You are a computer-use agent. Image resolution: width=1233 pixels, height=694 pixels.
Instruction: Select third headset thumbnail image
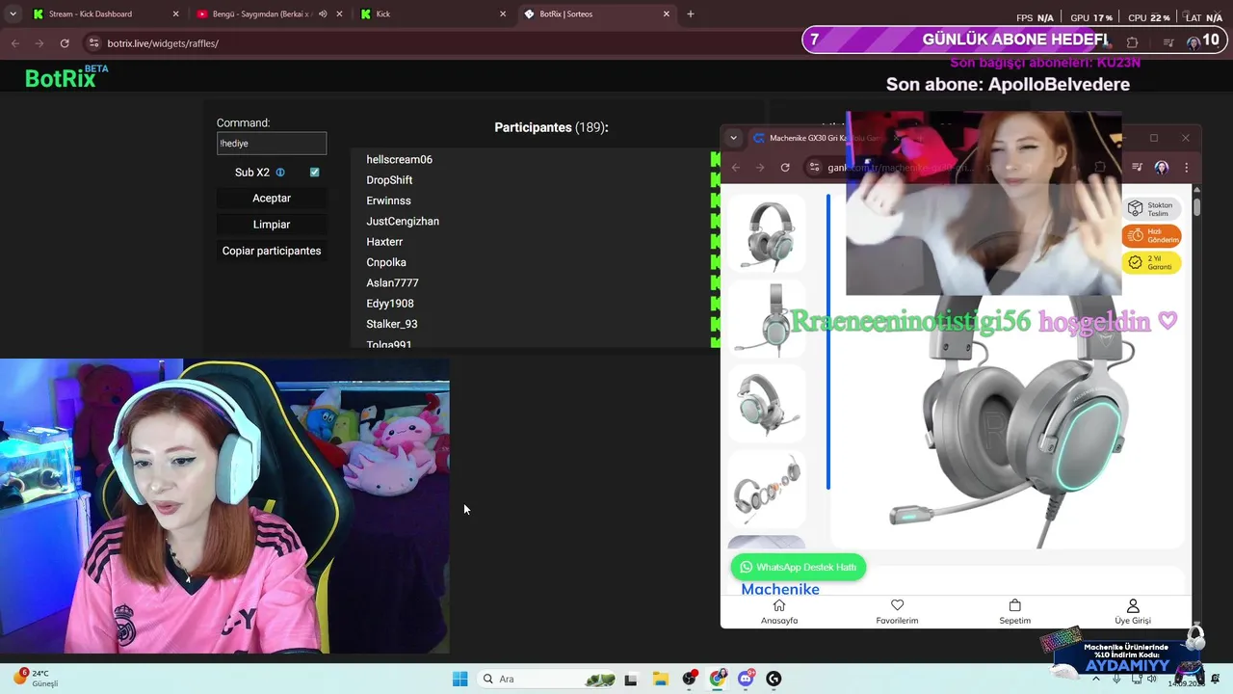coord(767,403)
